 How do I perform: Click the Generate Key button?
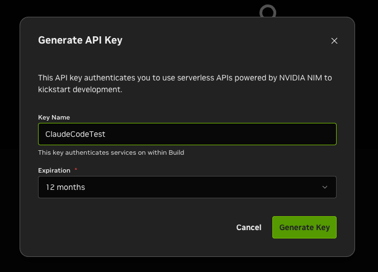point(304,227)
